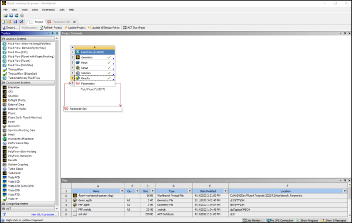Open the Name column filter dropdown
The height and width of the screenshot is (223, 352).
point(122,191)
